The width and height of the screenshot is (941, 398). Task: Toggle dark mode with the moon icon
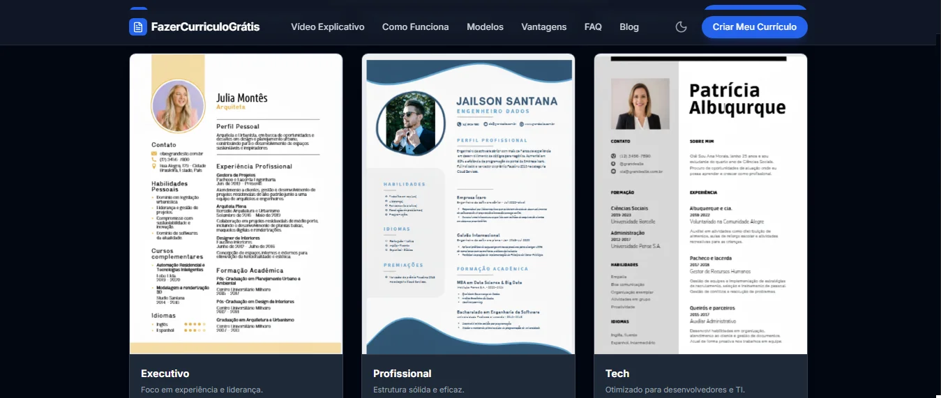click(682, 27)
